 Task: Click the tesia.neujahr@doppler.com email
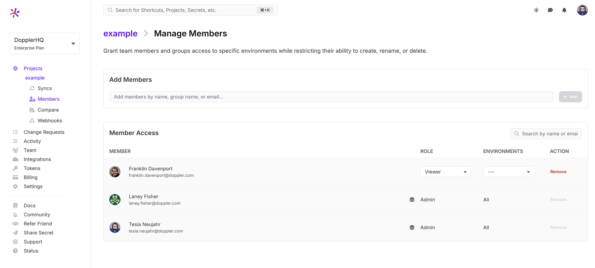[x=156, y=231]
